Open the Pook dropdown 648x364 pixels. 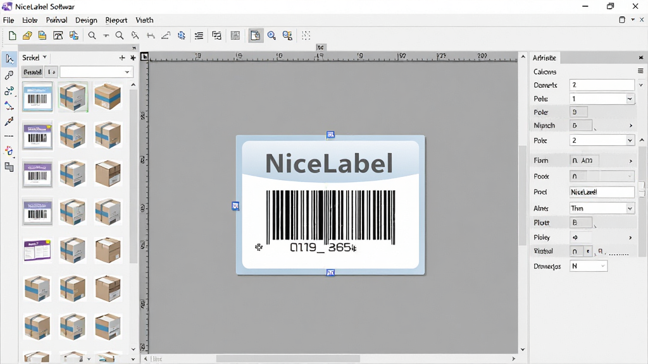coord(602,176)
